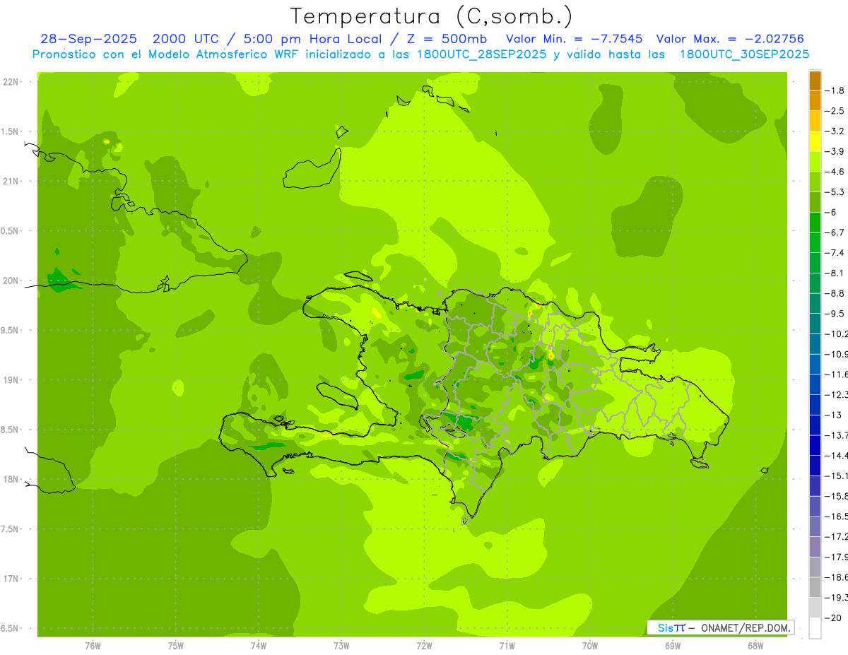Screen dimensions: 848x655
Task: Click the 76W longitude axis label
Action: click(93, 646)
